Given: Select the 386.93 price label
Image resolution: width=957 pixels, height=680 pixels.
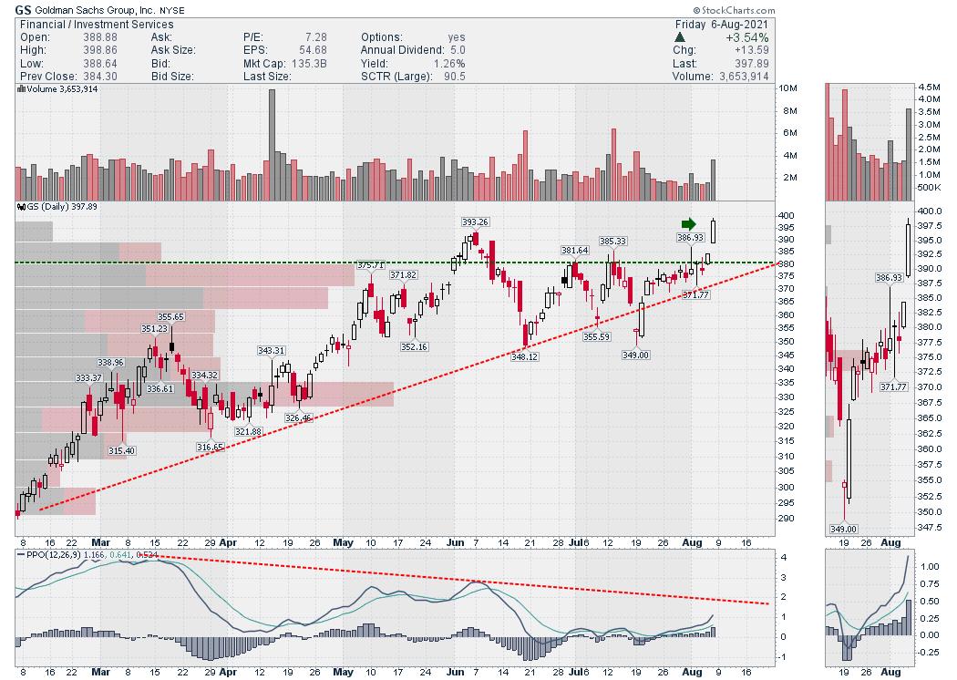Looking at the screenshot, I should coord(691,236).
